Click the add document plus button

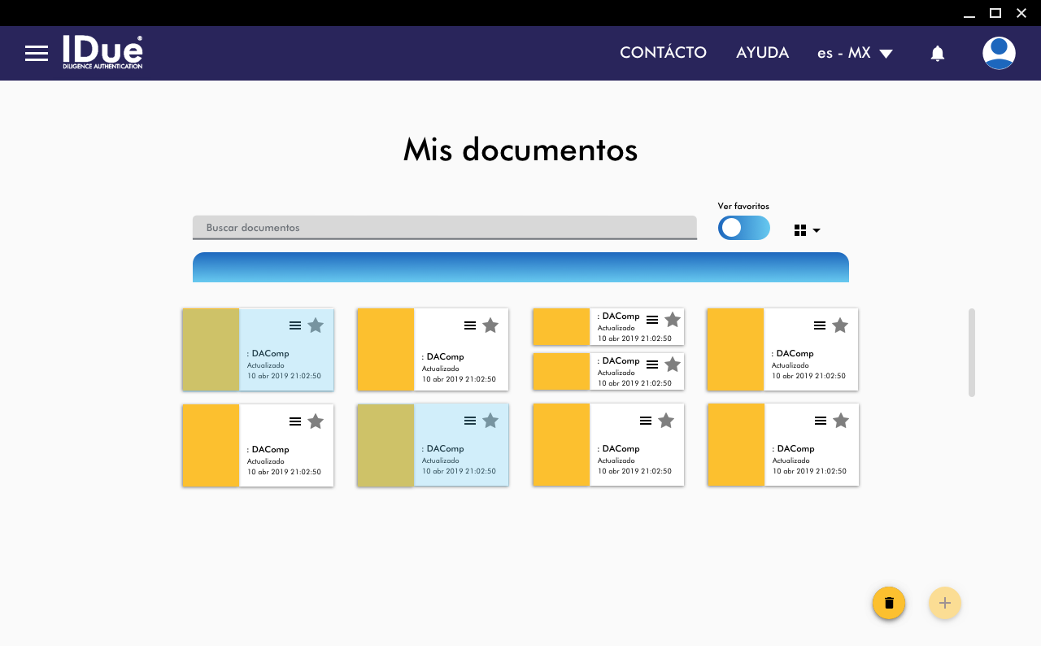tap(944, 603)
